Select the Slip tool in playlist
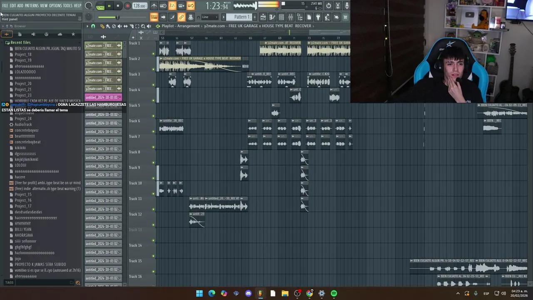Screen dimensions: 533x300 coord(125,26)
